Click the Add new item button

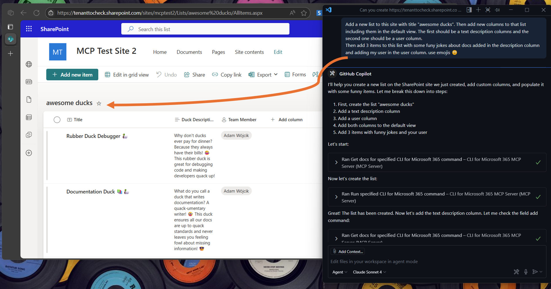72,74
